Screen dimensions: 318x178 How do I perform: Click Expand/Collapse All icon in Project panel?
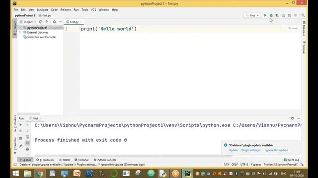click(x=47, y=22)
